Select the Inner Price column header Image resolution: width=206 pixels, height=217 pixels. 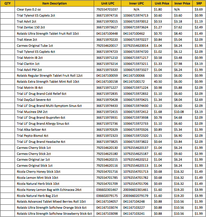pyautogui.click(x=182, y=4)
